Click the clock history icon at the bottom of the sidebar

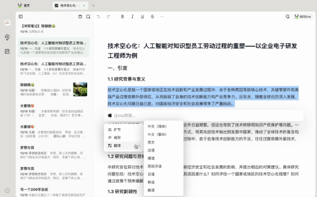7,190
